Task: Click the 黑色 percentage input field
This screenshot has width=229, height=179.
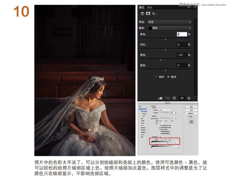Action: click(x=182, y=65)
